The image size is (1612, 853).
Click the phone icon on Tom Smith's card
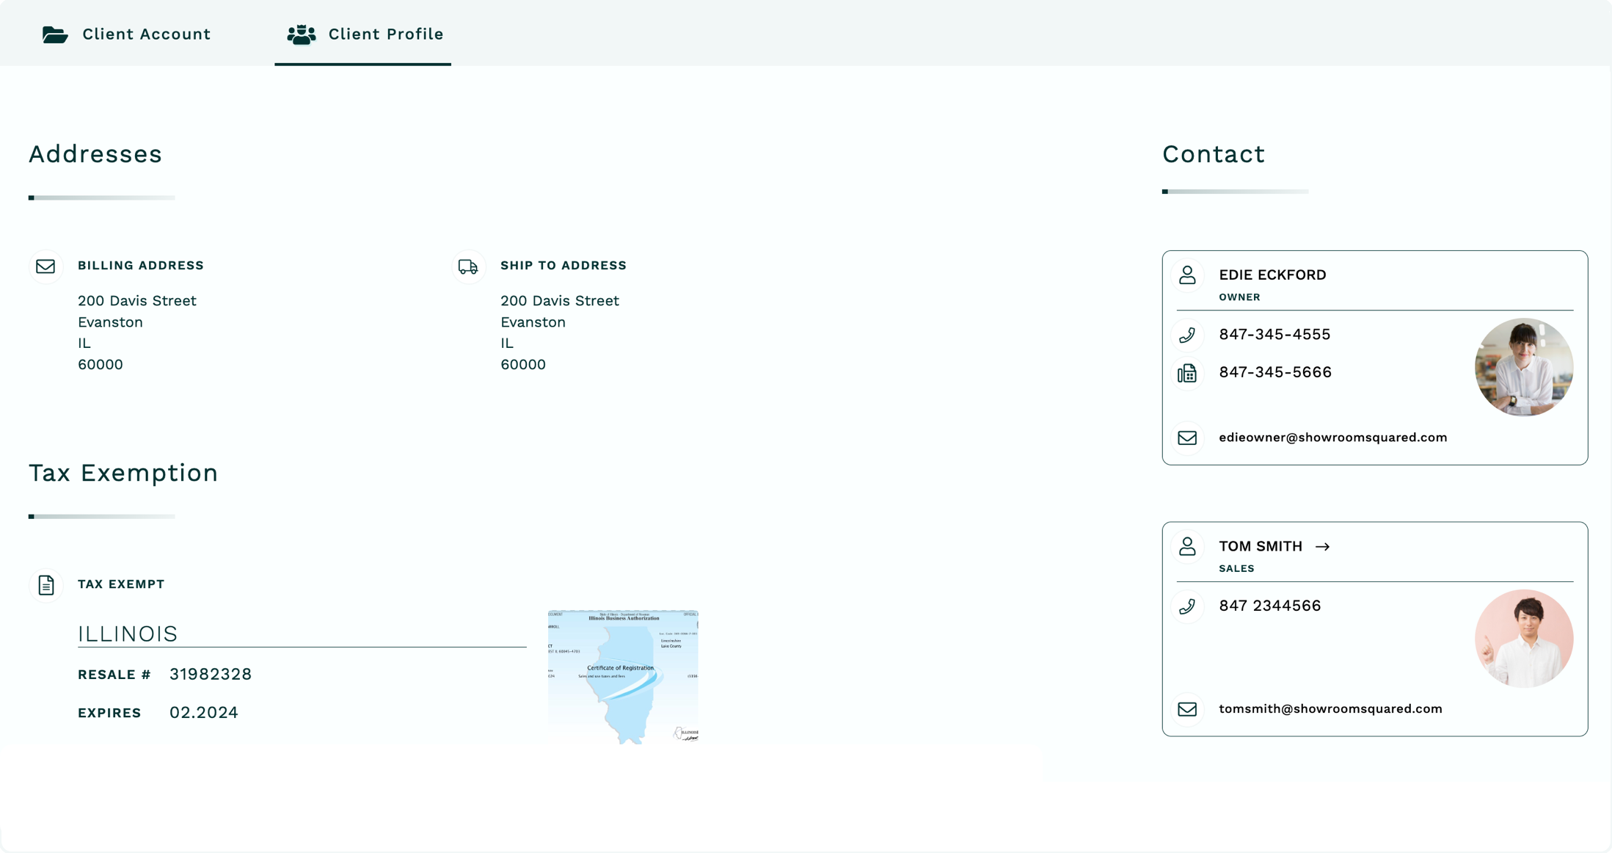click(x=1188, y=606)
